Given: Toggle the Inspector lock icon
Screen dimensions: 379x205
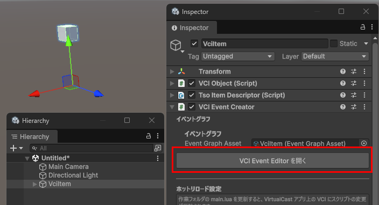Looking at the screenshot, I should coord(363,27).
